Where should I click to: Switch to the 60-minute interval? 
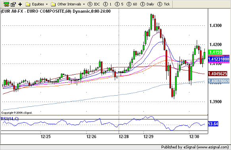(x=132, y=4)
